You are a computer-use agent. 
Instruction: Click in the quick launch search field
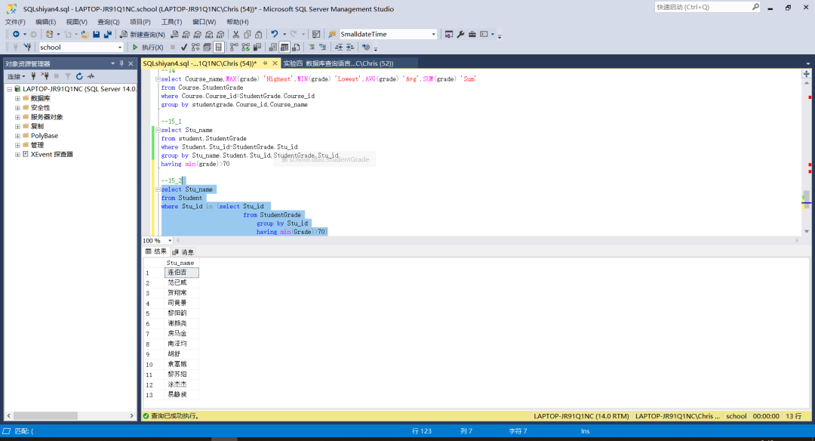(x=703, y=7)
